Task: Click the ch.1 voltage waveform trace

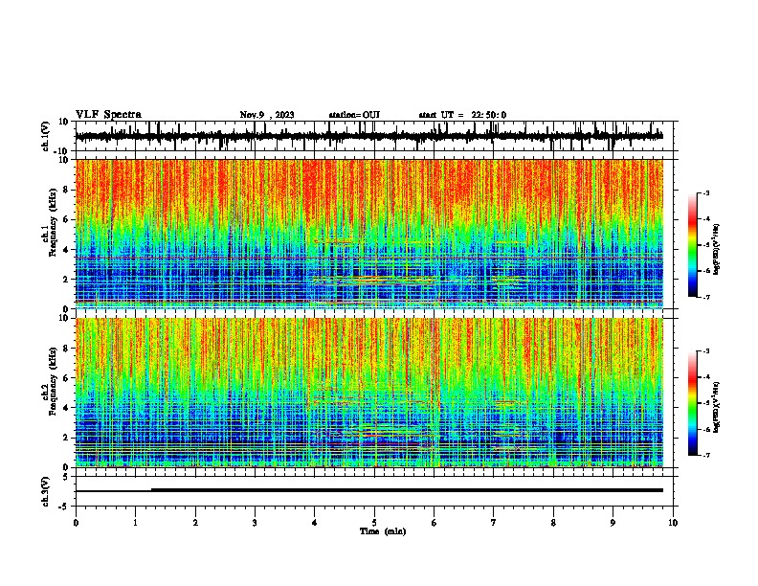Action: (368, 136)
